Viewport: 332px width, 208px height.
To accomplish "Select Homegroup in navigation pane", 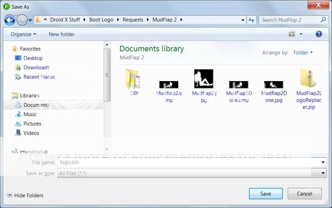I will pyautogui.click(x=34, y=151).
